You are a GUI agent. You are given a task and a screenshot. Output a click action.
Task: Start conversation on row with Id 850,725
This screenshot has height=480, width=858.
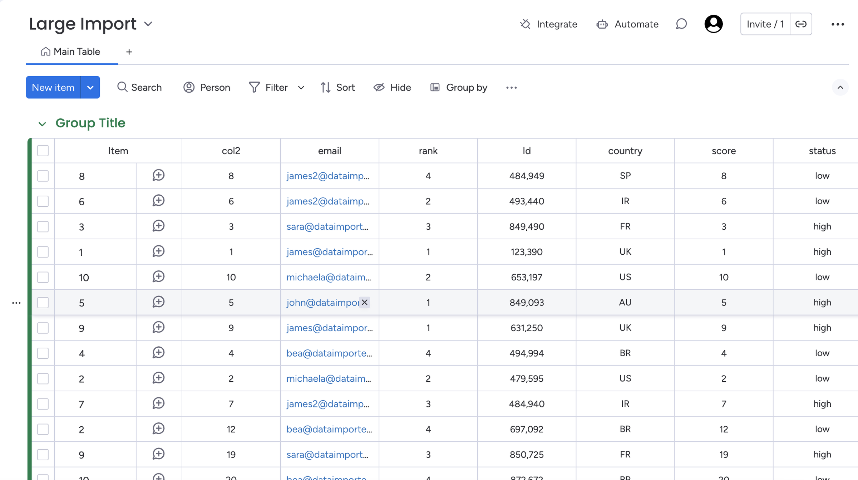click(158, 454)
